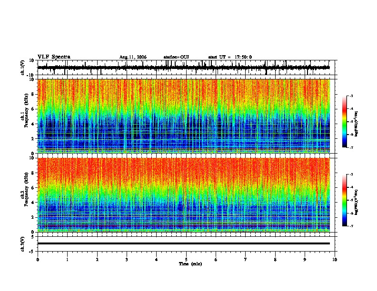Click inside the ch.1 spectrogram panel
The width and height of the screenshot is (377, 291).
[x=184, y=116]
